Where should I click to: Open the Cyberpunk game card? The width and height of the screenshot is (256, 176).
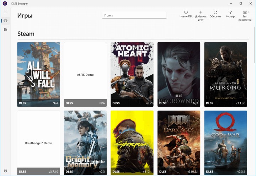pyautogui.click(x=132, y=143)
